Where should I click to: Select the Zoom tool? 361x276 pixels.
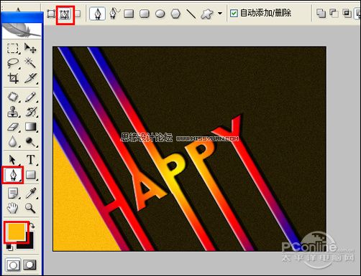(30, 208)
